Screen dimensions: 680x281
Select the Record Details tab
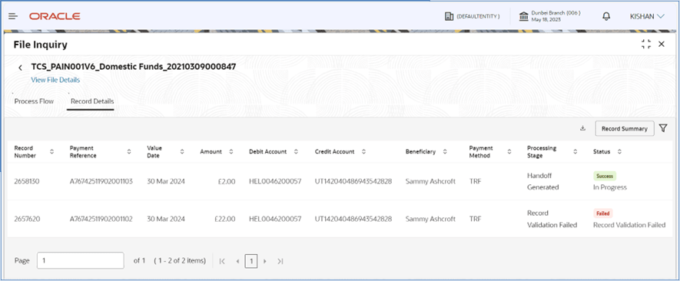pyautogui.click(x=92, y=101)
